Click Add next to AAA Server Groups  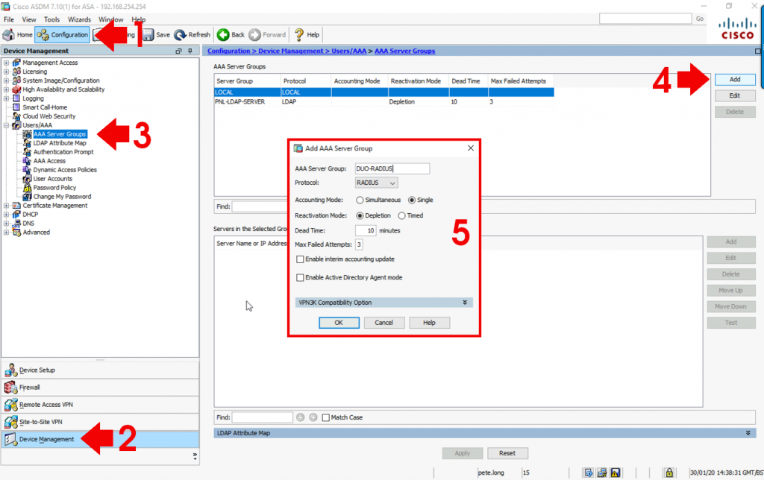point(735,79)
